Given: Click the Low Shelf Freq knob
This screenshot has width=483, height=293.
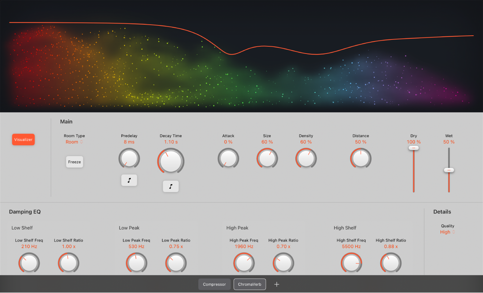Looking at the screenshot, I should click(29, 263).
